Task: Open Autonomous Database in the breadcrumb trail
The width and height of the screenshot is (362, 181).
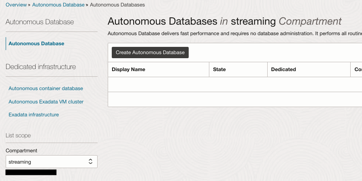Action: coord(59,5)
